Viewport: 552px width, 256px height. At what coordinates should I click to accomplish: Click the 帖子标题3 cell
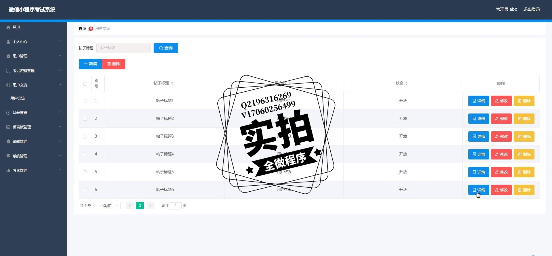tap(165, 136)
